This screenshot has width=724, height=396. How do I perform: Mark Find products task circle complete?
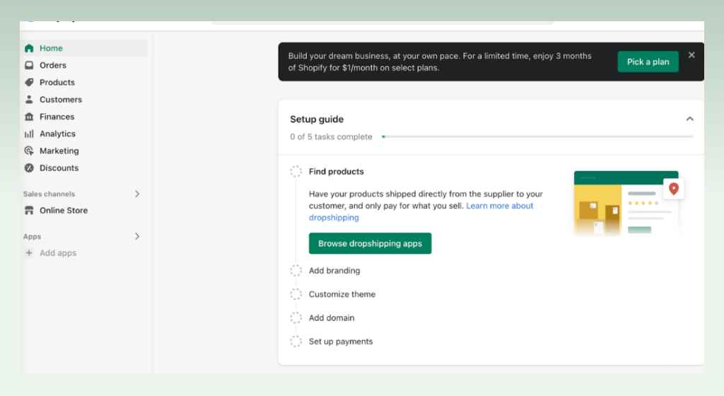coord(296,172)
